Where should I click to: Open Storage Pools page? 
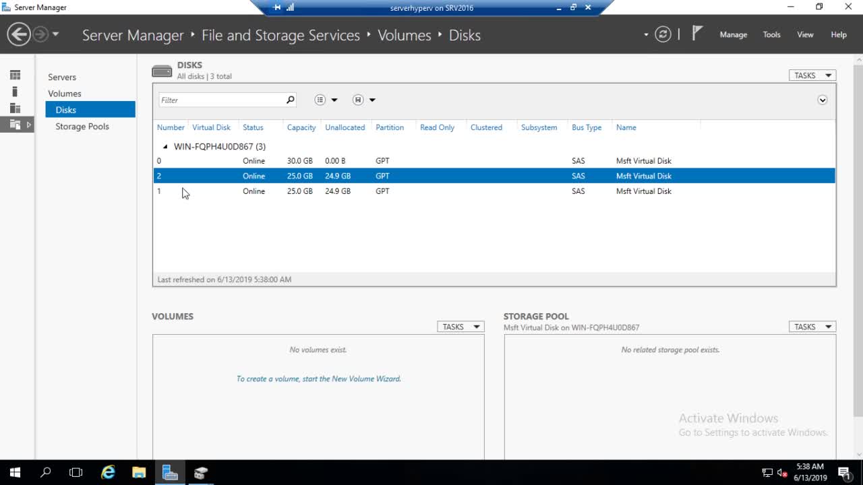click(82, 127)
